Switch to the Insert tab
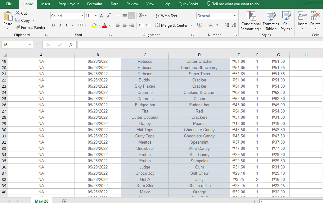This screenshot has height=203, width=323. click(x=46, y=4)
